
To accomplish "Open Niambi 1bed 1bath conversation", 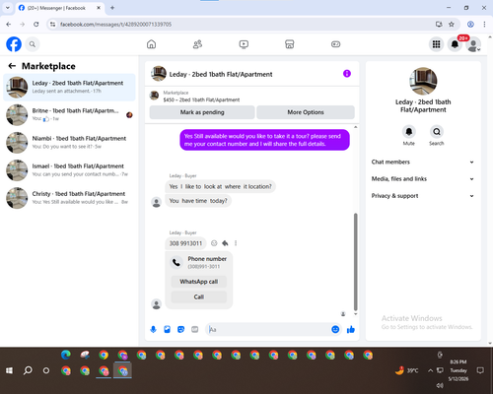I will pos(69,143).
